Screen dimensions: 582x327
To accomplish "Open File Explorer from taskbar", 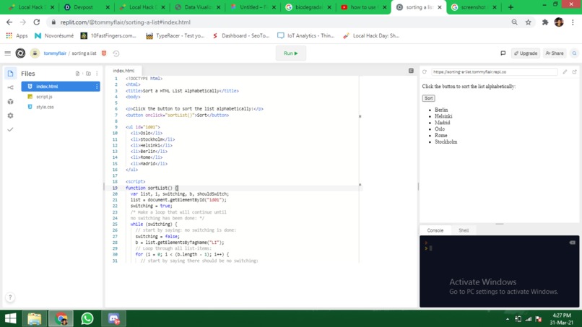I will point(35,318).
